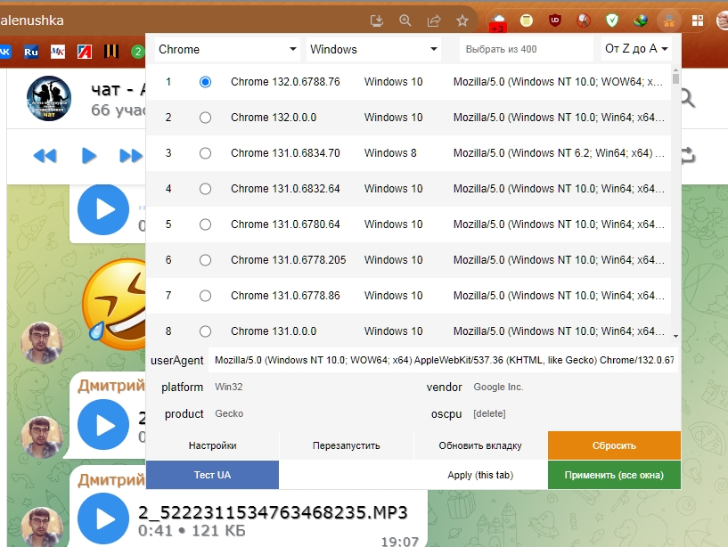Click the scrollbar down arrow in list

coord(675,336)
